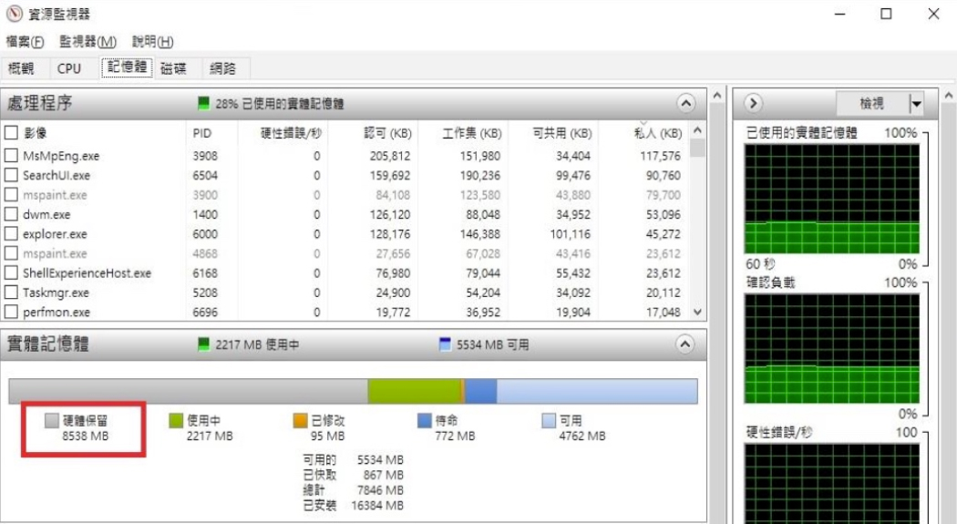Check the SearchUI.exe process checkbox
Screen dimensions: 957x524
[11, 175]
